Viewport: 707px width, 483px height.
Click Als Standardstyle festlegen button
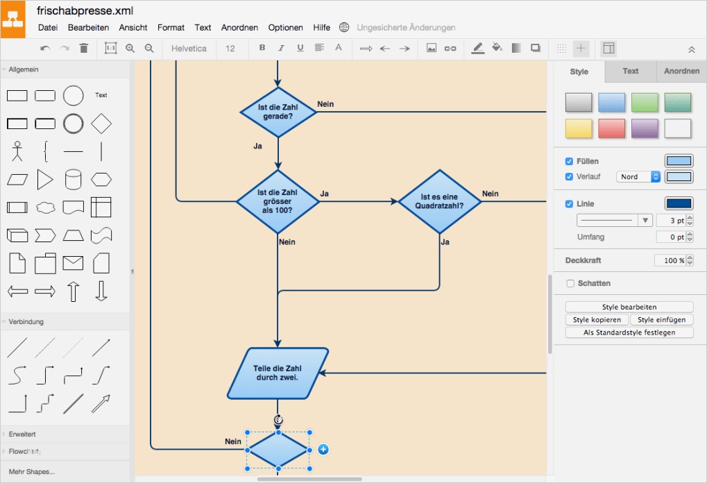[629, 332]
